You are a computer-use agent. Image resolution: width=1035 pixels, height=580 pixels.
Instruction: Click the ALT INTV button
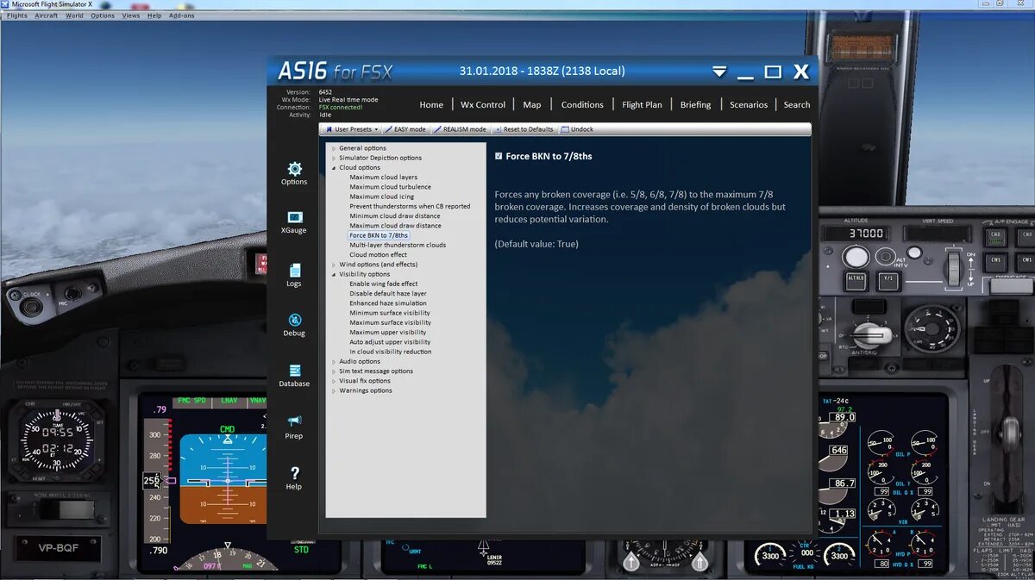pos(888,258)
